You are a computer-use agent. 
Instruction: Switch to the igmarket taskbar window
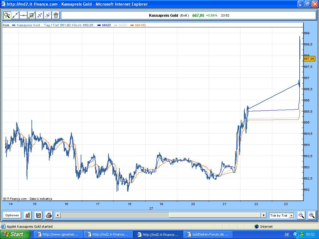coord(58,235)
